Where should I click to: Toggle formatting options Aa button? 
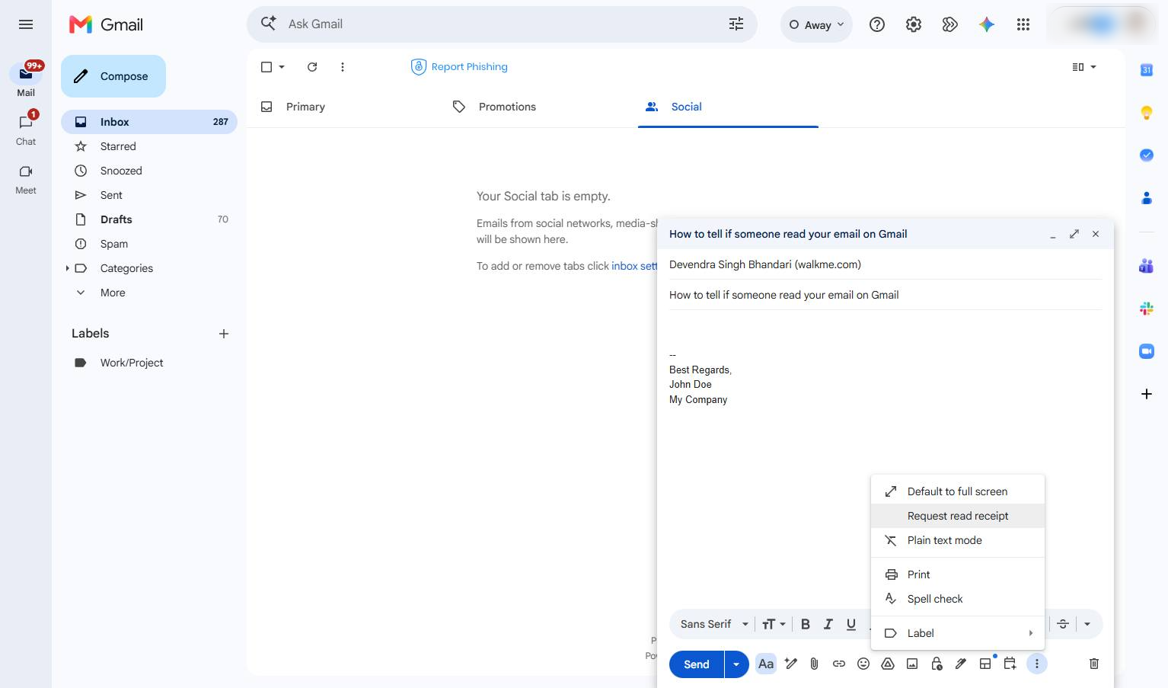click(x=766, y=664)
